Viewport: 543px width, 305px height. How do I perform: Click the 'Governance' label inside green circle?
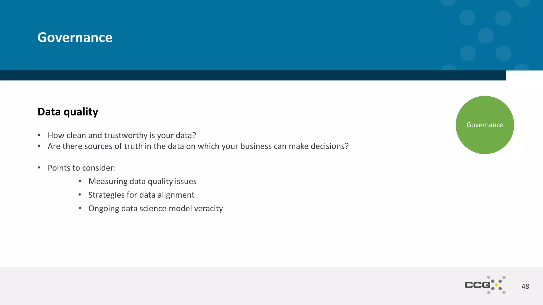pos(485,125)
